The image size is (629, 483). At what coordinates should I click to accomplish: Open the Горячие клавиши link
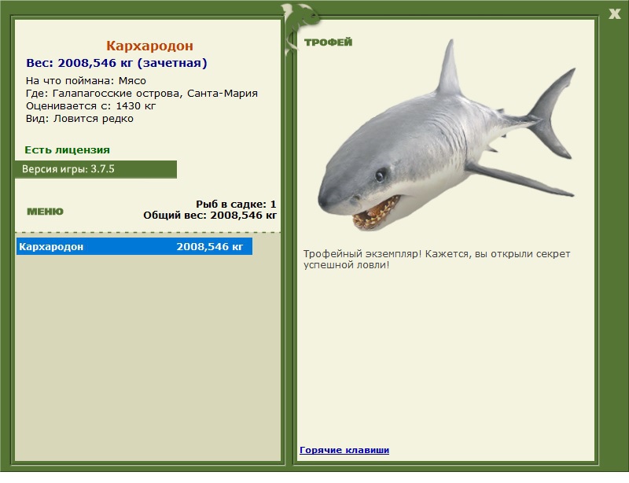click(344, 450)
